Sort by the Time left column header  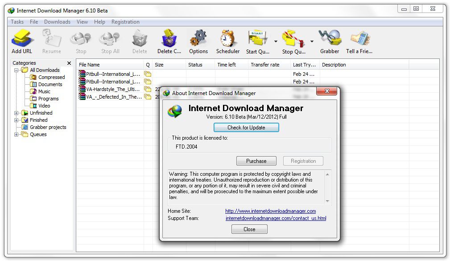point(231,65)
